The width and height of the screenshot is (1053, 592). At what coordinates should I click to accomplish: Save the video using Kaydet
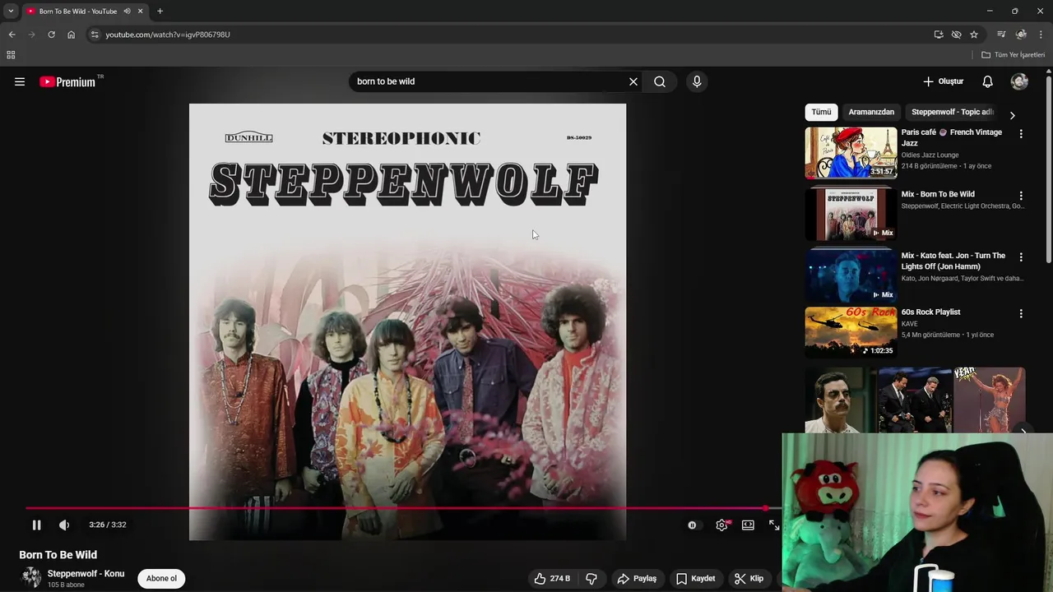tap(696, 579)
